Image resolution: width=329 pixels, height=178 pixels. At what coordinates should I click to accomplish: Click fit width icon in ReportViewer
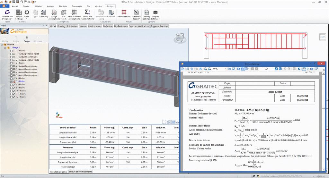[229, 69]
